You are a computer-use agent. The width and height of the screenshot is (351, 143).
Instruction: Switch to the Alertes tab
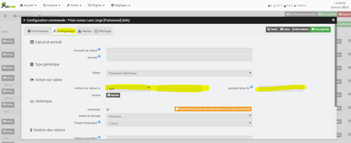click(85, 31)
